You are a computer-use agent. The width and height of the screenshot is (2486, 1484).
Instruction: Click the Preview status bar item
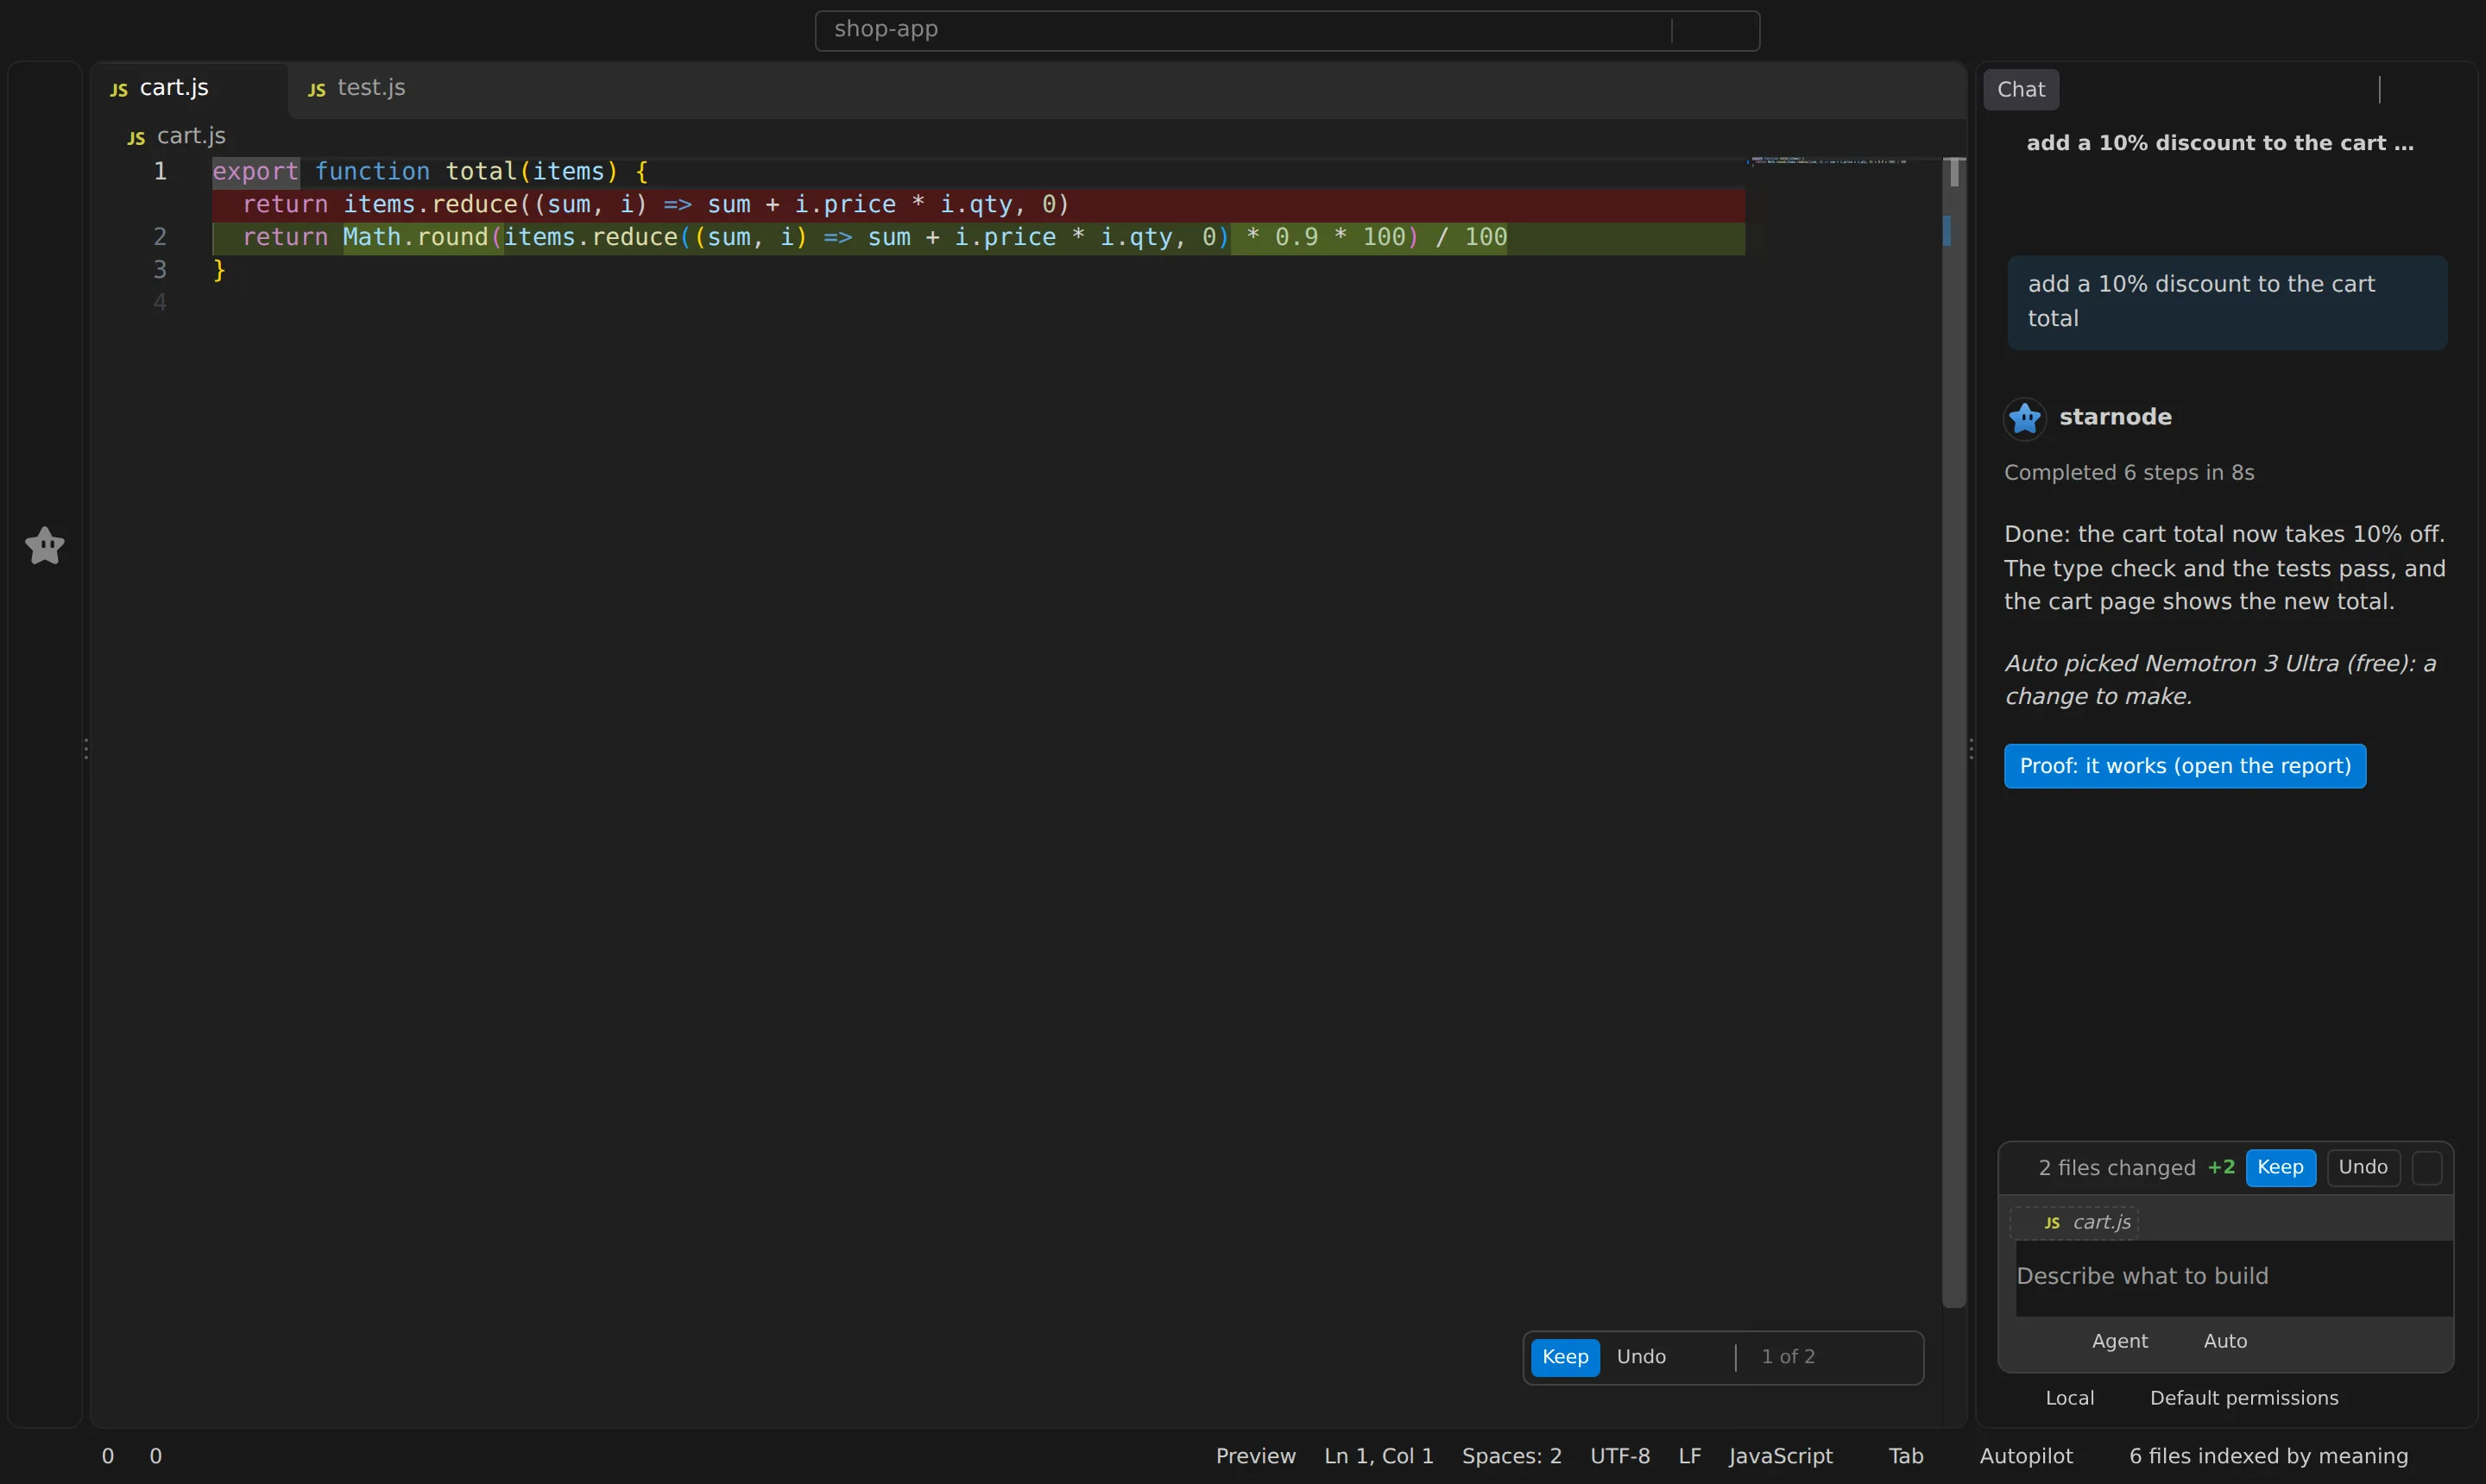point(1255,1456)
